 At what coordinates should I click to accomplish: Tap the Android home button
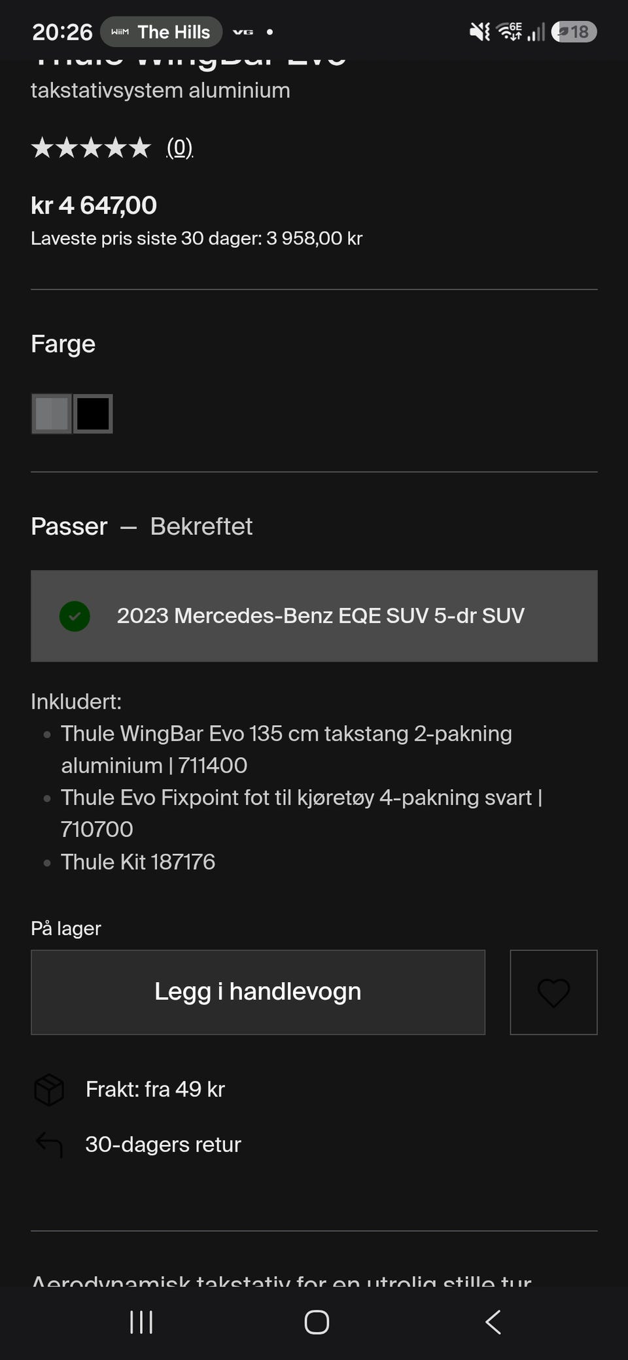pos(317,1322)
